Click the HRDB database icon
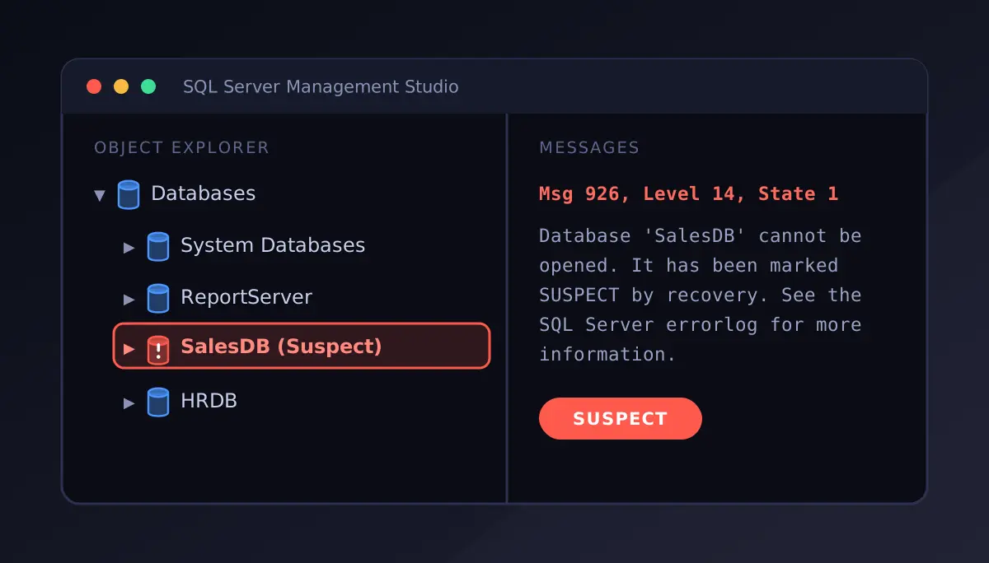The image size is (989, 563). pyautogui.click(x=158, y=402)
